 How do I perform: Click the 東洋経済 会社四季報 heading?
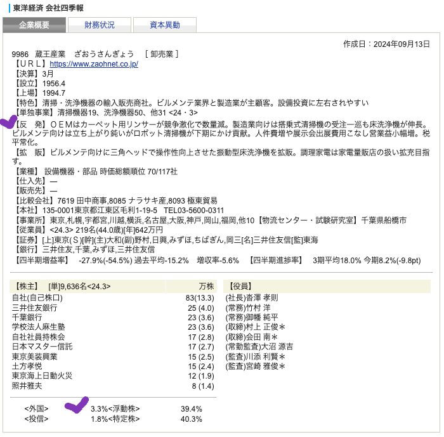[48, 8]
